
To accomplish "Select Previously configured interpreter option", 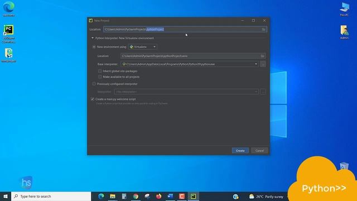I will (x=94, y=84).
